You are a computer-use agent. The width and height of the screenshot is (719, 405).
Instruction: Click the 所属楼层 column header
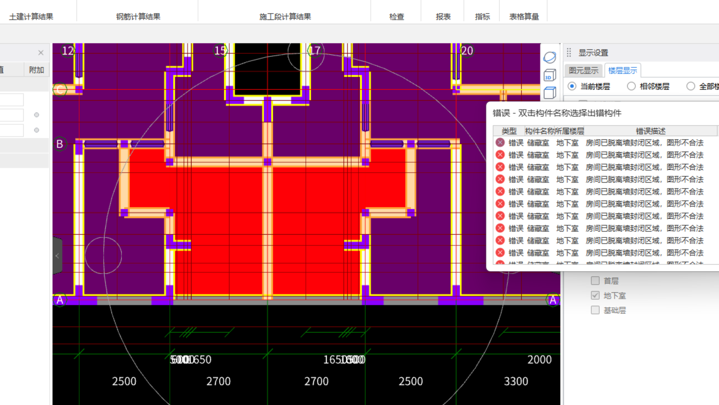pos(569,131)
